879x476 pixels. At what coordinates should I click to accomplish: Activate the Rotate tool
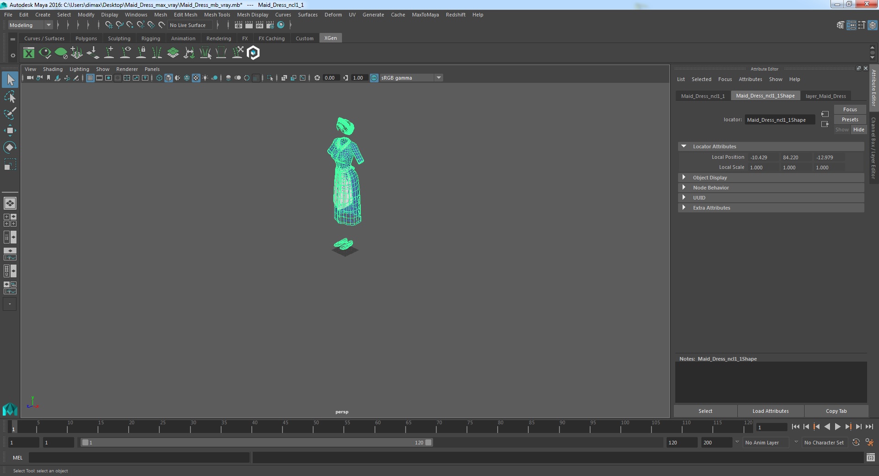10,147
